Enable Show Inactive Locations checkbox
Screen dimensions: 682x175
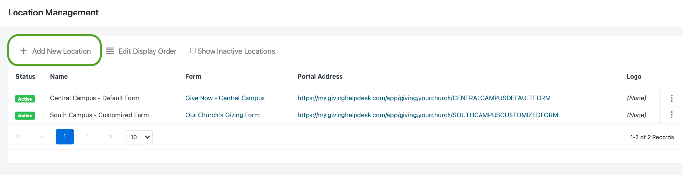point(193,51)
